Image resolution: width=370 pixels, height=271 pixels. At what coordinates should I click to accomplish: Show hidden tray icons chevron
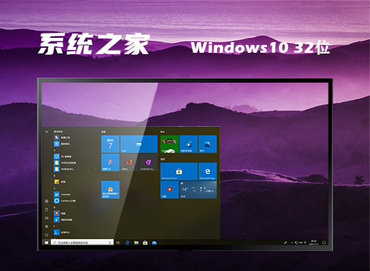pyautogui.click(x=292, y=242)
